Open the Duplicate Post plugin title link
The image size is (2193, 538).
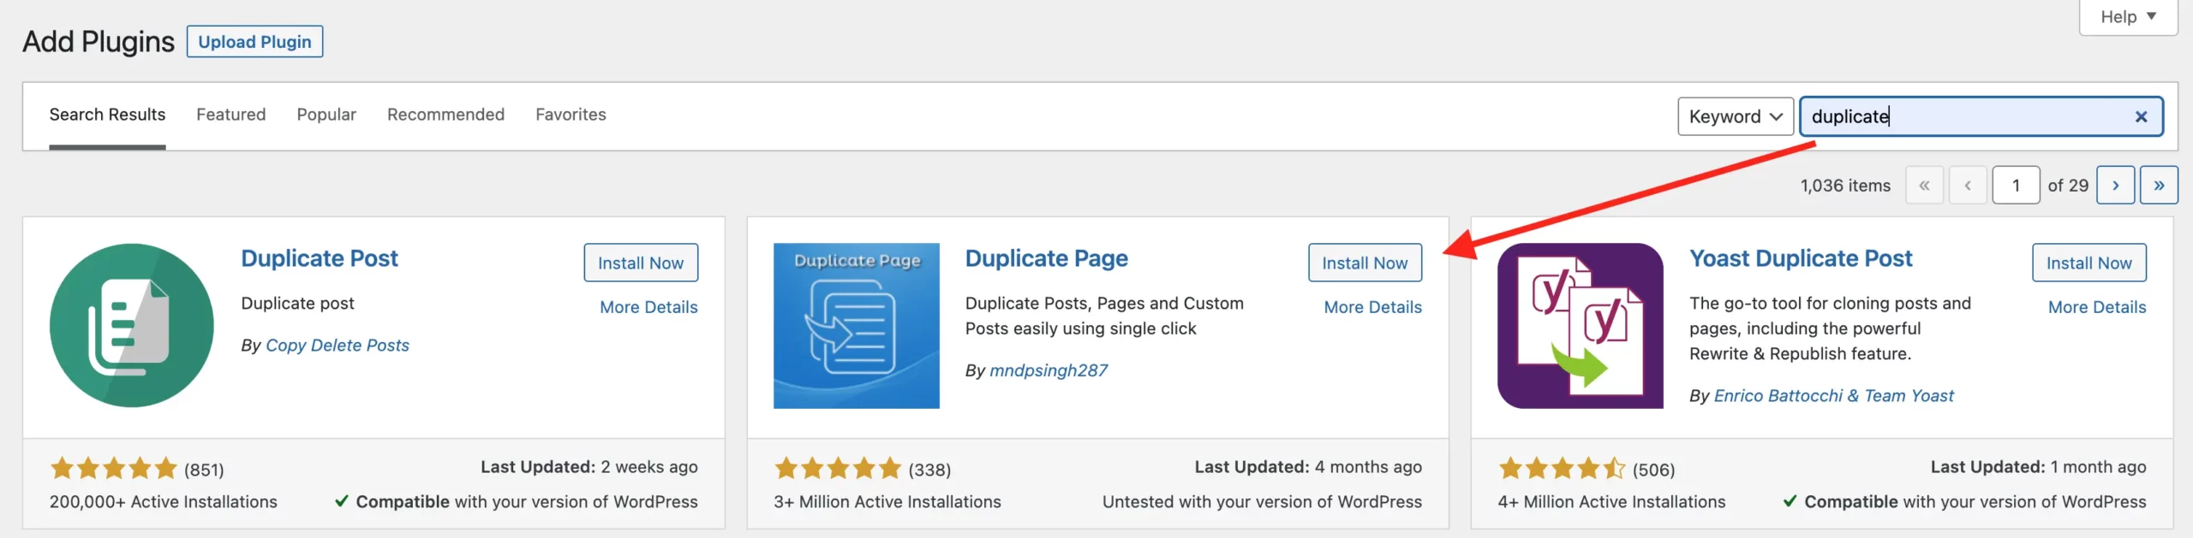(320, 258)
